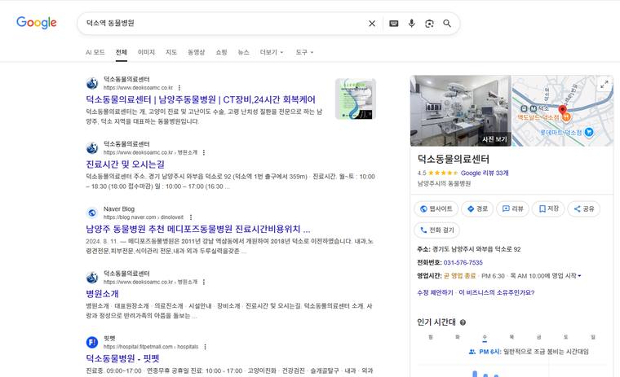Open the 남양주 동물병원 추천 메디포즈동물병원 link

point(197,229)
